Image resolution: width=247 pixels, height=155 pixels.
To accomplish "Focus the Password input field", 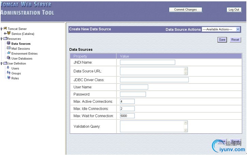I will click(133, 94).
